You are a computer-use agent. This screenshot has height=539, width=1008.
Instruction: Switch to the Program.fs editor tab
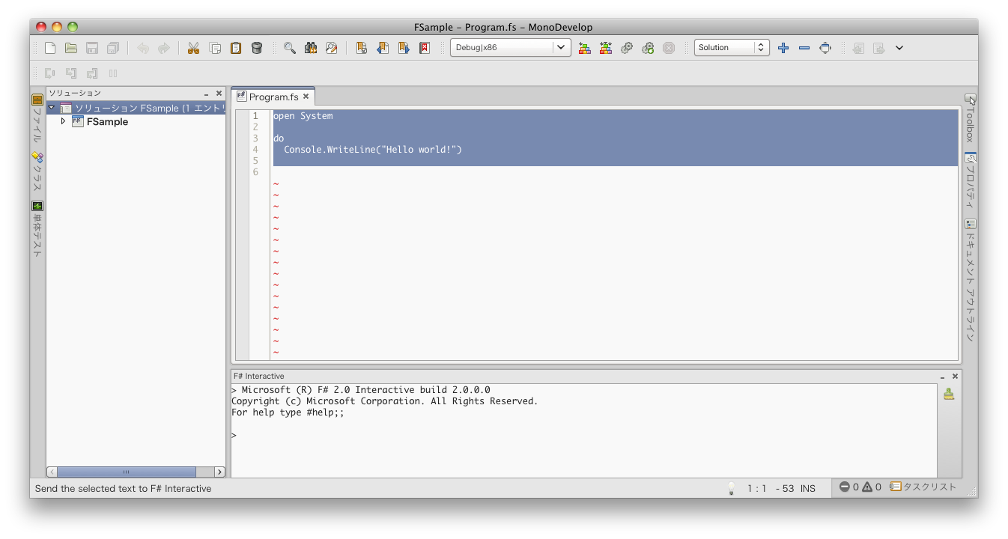pyautogui.click(x=273, y=97)
